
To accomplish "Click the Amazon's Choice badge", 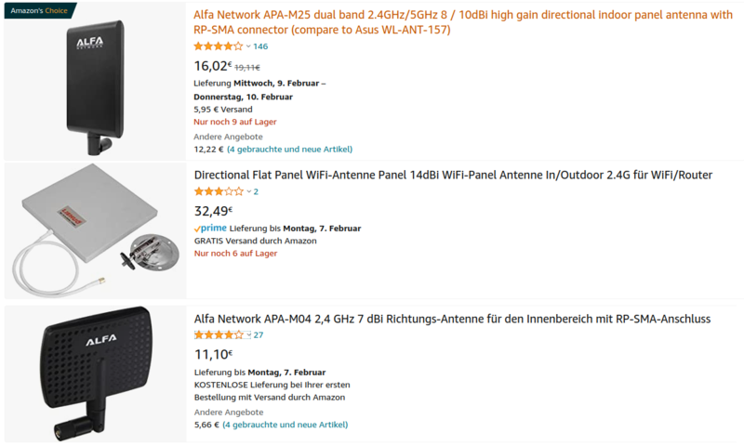I will point(40,10).
